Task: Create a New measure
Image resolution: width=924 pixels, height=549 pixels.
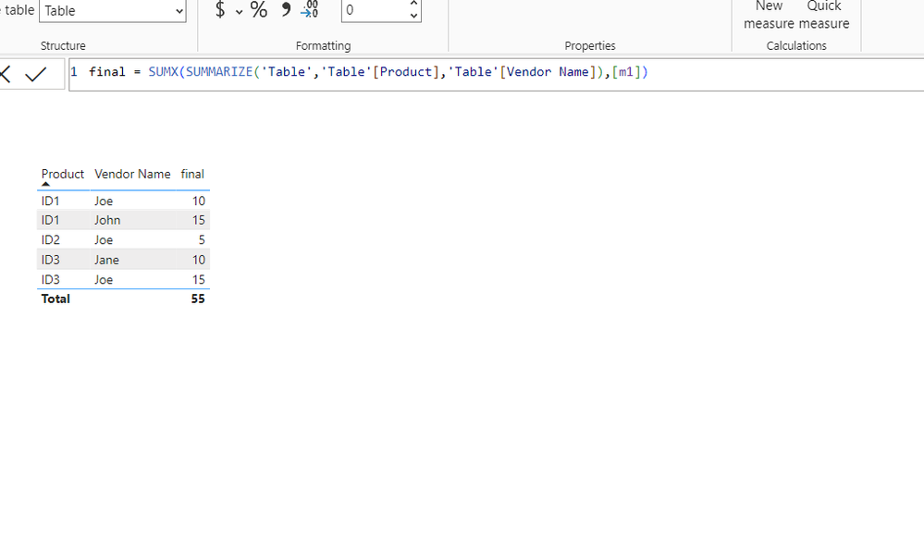Action: coord(769,15)
